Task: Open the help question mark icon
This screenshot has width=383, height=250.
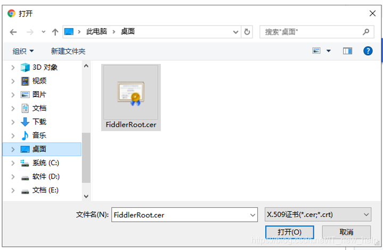Action: (368, 51)
